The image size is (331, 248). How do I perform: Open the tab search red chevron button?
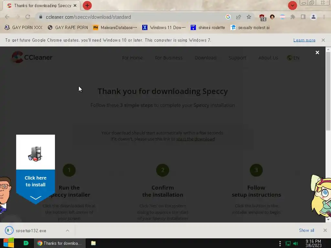pos(292,5)
